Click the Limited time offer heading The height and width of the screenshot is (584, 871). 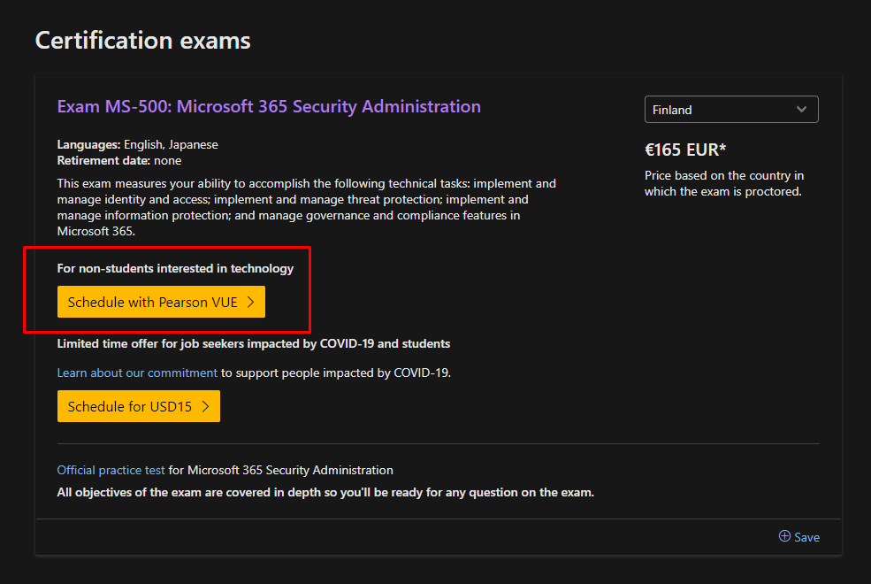[253, 343]
